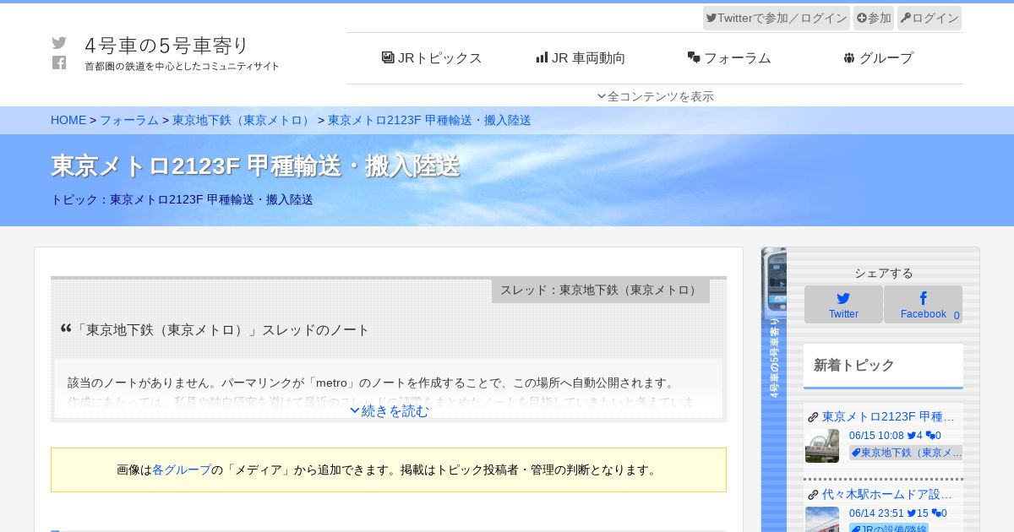
Task: Open the JRの設備/路線 tag in sidebar
Action: click(x=889, y=528)
